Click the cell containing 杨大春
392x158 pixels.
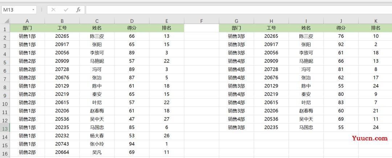97,136
